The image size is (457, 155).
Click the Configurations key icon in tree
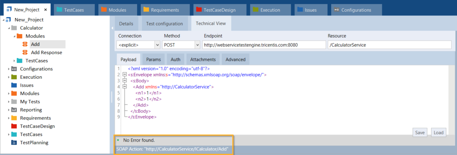coord(14,69)
